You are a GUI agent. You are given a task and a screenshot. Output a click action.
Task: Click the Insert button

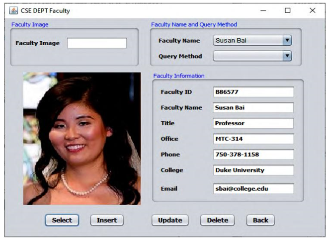[x=107, y=220]
